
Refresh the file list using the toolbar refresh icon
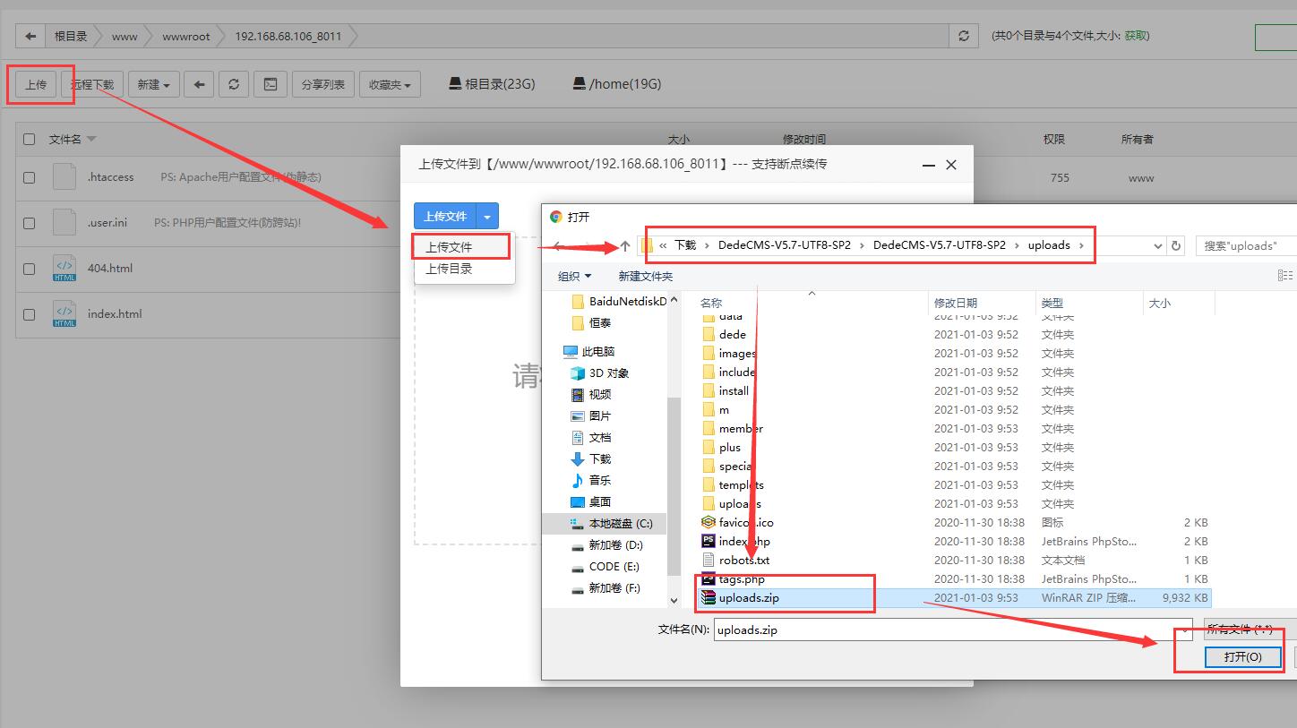pos(233,83)
